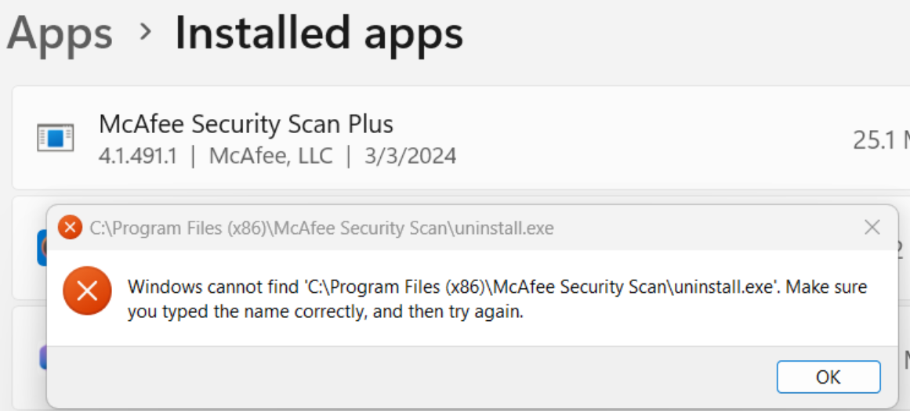Click the purple app icon partly hidden behind dialog
The width and height of the screenshot is (910, 411).
pyautogui.click(x=42, y=358)
